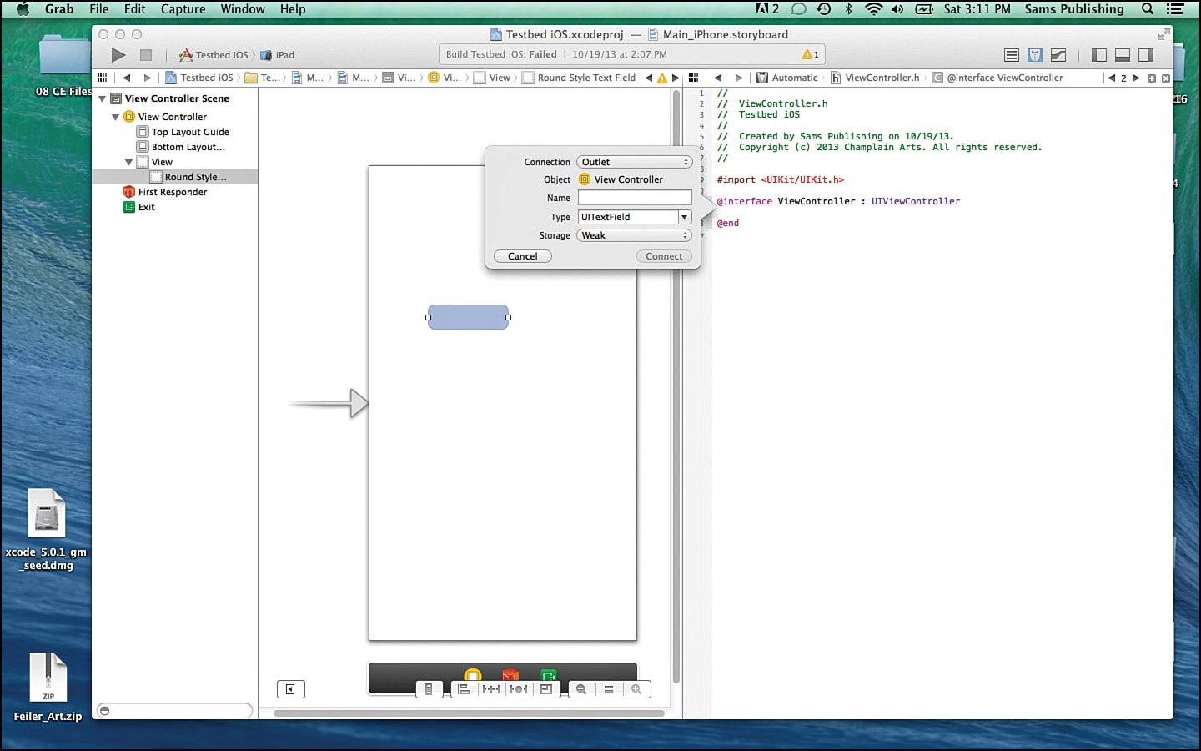Zoom in the storyboard canvas
This screenshot has height=751, width=1201.
point(636,689)
